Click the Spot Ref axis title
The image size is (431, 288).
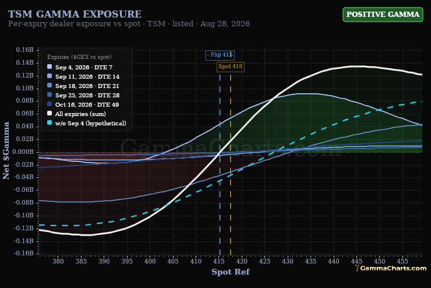click(x=230, y=272)
